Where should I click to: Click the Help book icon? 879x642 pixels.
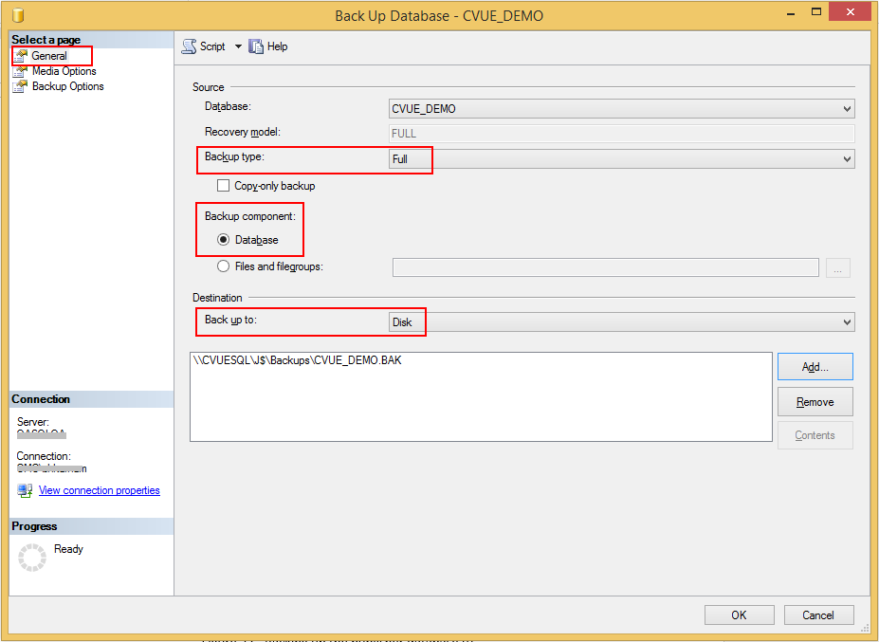tap(256, 46)
